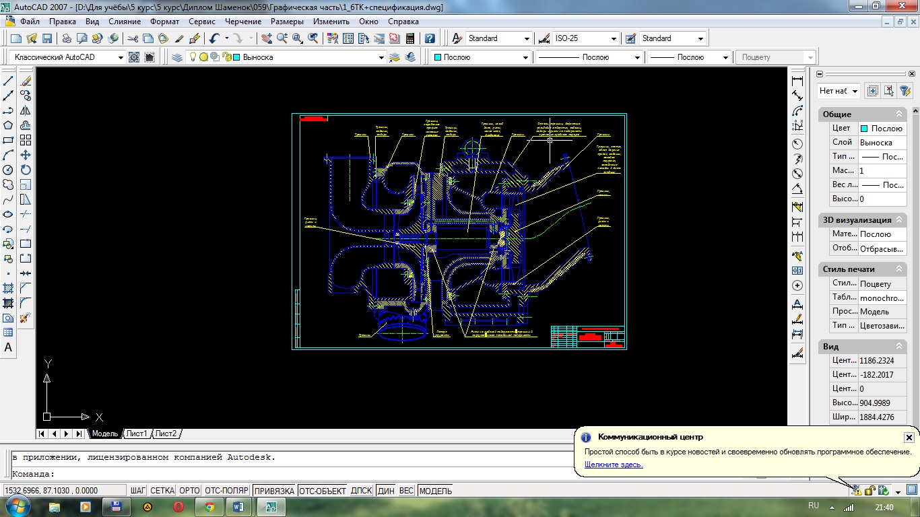The height and width of the screenshot is (517, 920).
Task: Open the Классический AutoCAD workspace dropdown
Action: point(121,57)
